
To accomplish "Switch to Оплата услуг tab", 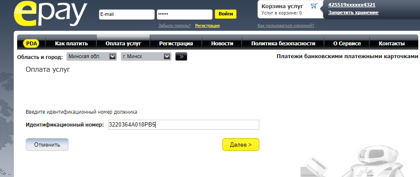I will point(123,44).
